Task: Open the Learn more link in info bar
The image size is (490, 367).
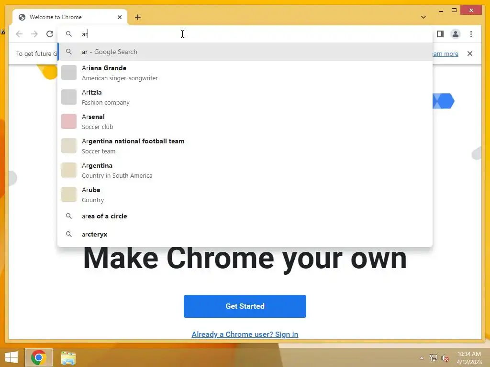Action: pyautogui.click(x=445, y=54)
